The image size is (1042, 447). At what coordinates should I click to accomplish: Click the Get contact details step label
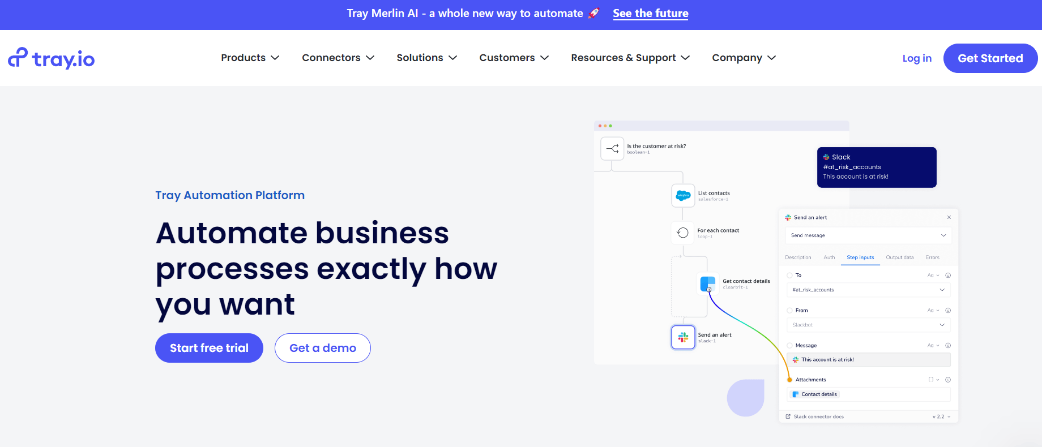click(x=746, y=281)
